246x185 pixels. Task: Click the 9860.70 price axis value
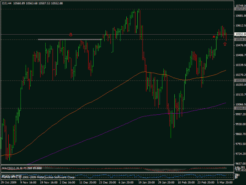pos(240,134)
